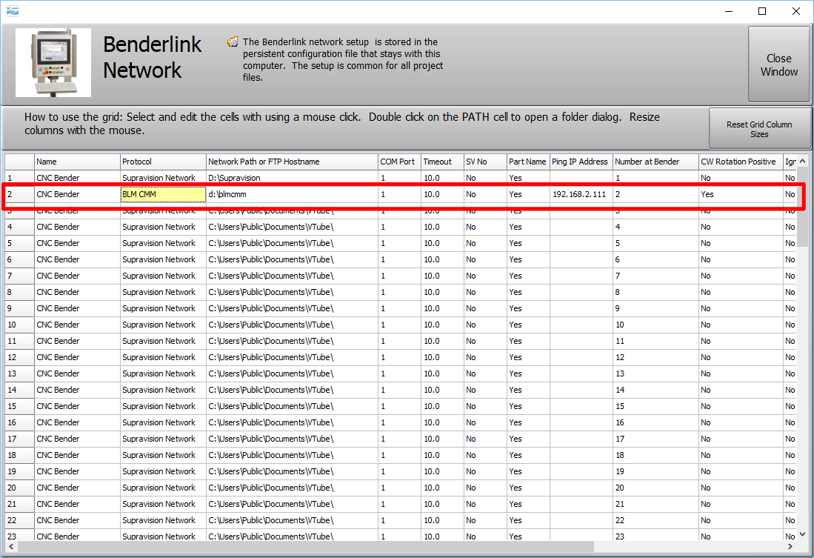Toggle CW Rotation Positive Yes in row 2
Image resolution: width=814 pixels, height=558 pixels.
(739, 194)
